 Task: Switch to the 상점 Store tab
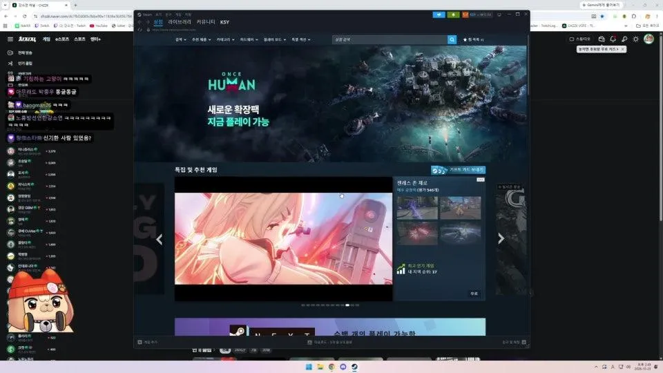(x=158, y=22)
